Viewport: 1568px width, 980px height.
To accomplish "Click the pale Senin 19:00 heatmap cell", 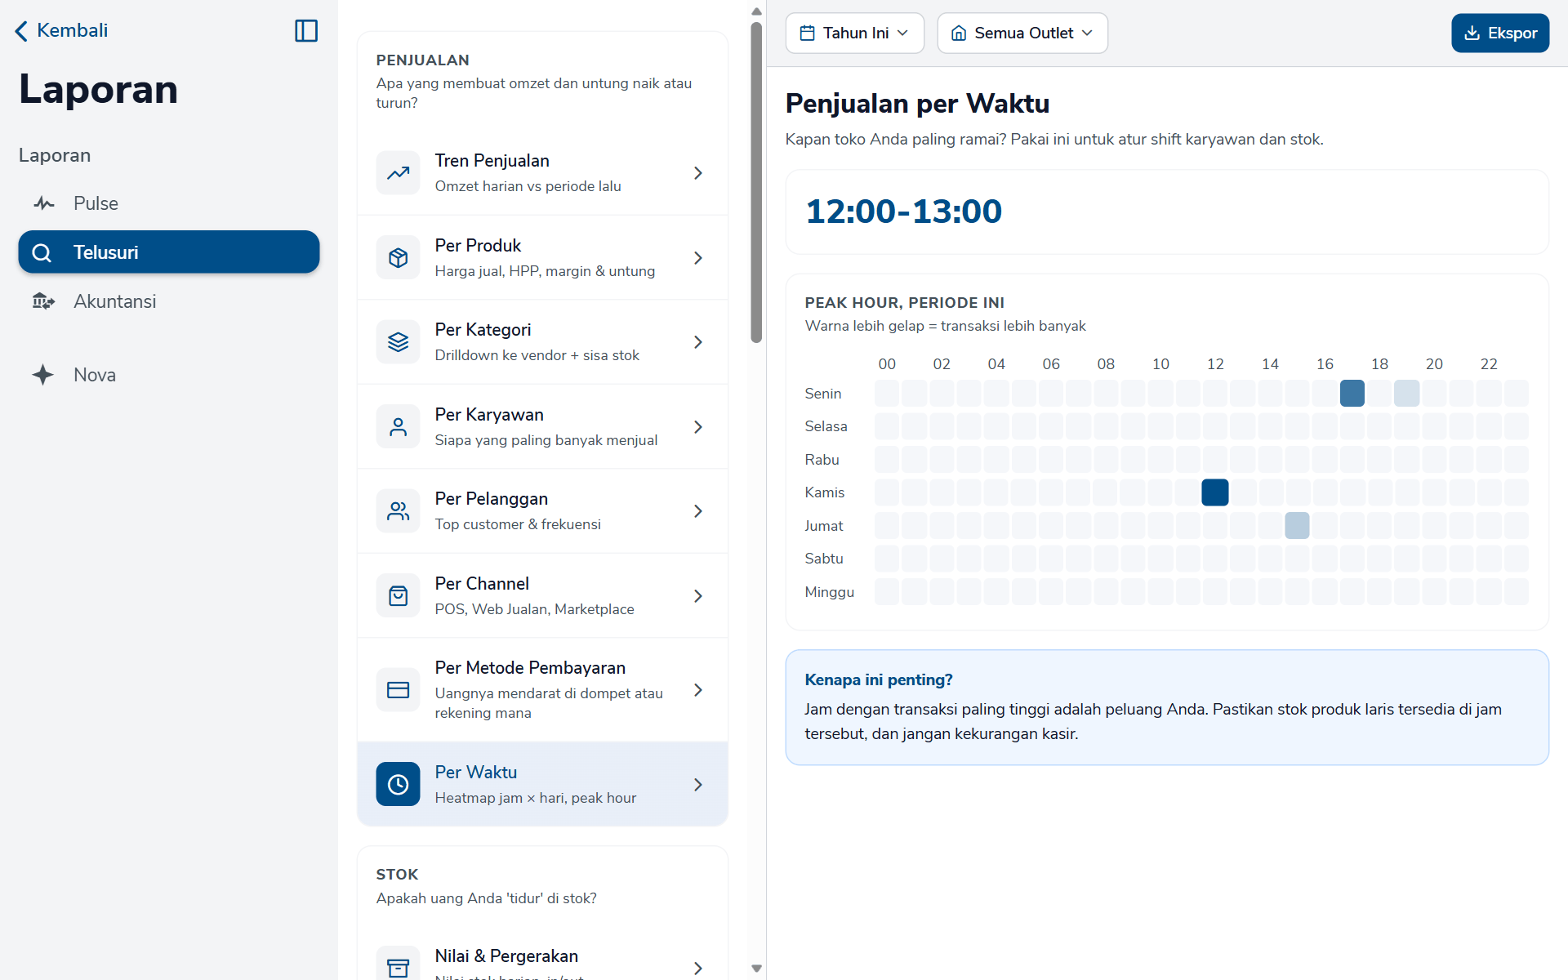I will [x=1406, y=394].
